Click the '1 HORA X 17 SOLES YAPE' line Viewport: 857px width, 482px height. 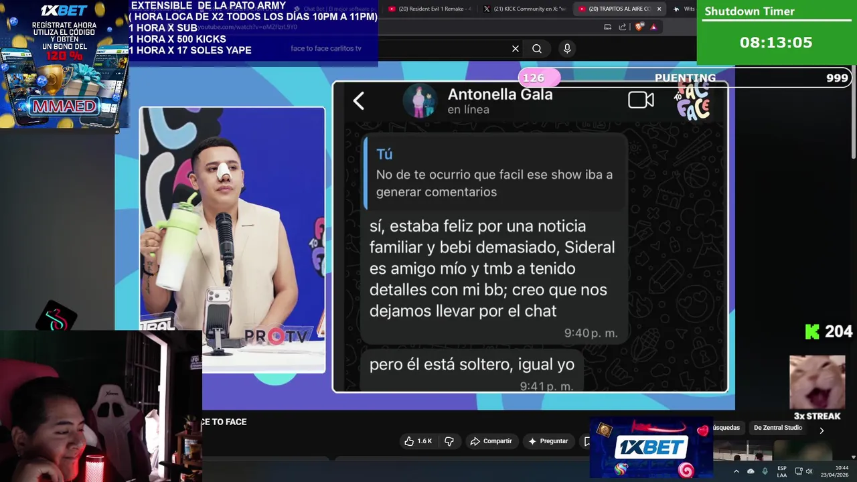coord(190,50)
